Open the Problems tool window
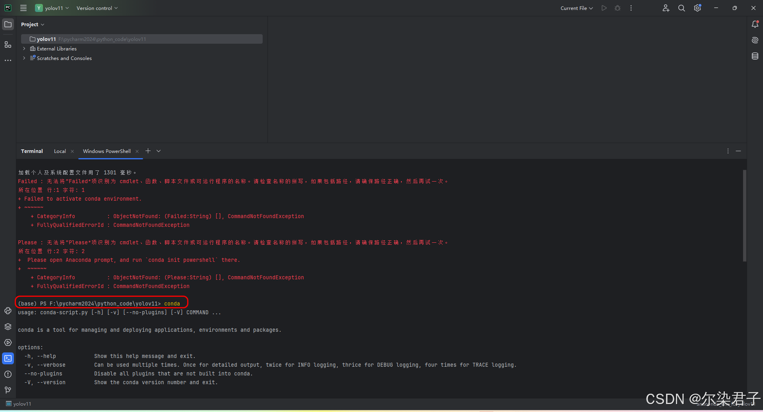 (8, 374)
